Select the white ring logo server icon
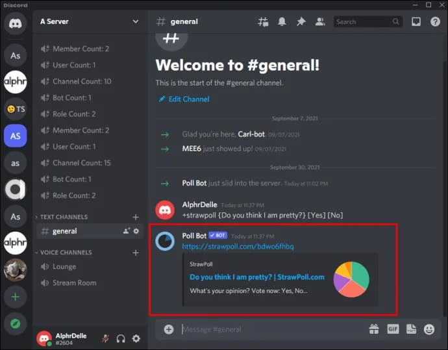The image size is (448, 350). 16,190
